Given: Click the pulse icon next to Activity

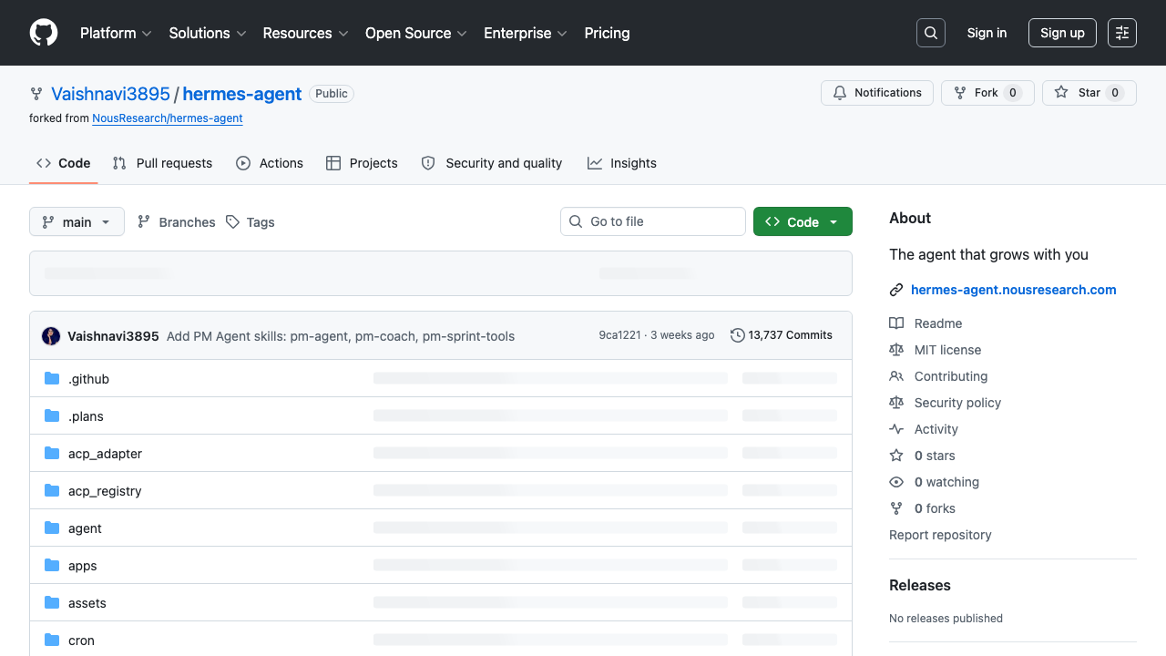Looking at the screenshot, I should coord(896,429).
